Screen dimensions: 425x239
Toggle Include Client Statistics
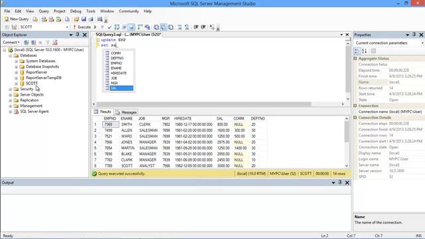147,27
